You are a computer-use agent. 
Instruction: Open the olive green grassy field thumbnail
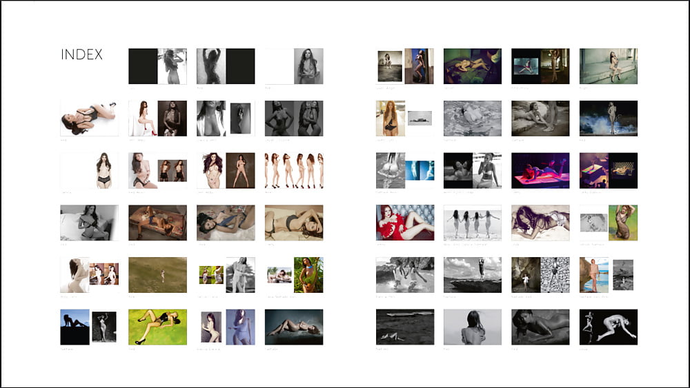click(157, 275)
